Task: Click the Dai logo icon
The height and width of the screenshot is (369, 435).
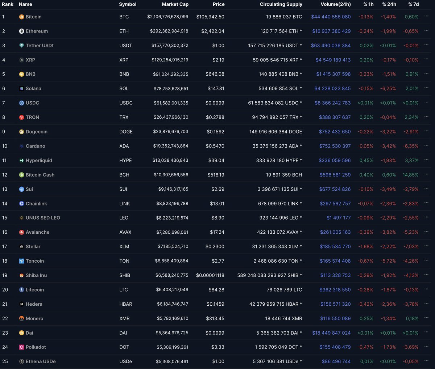Action: tap(21, 333)
